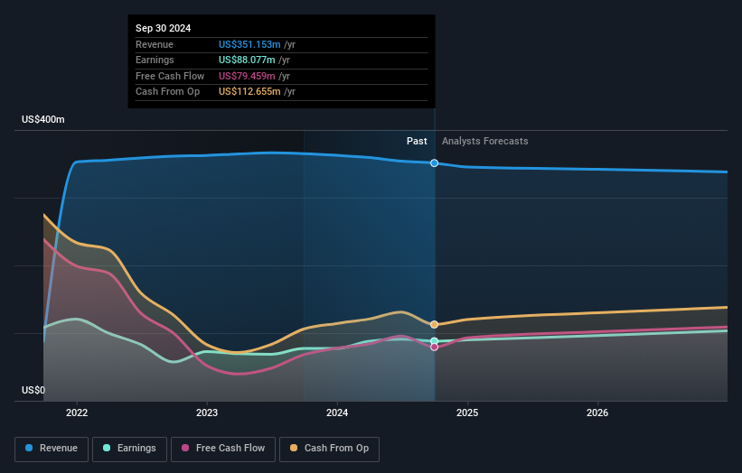
Task: Click the teal Earnings data point marker
Action: [435, 341]
